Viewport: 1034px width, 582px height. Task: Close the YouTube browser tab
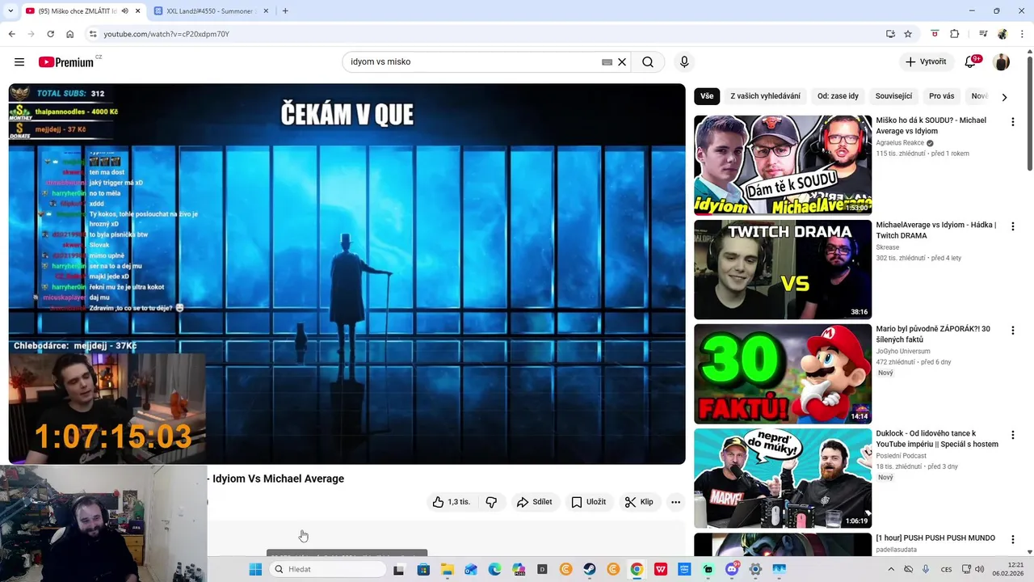coord(137,11)
